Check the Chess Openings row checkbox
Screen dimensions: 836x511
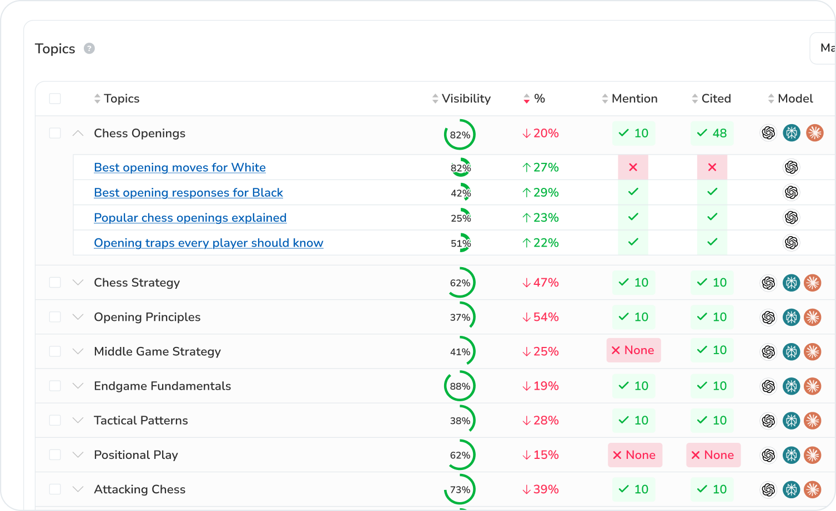click(x=55, y=134)
